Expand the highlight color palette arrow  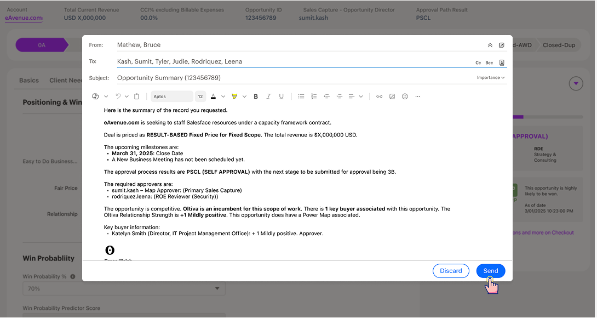click(244, 96)
